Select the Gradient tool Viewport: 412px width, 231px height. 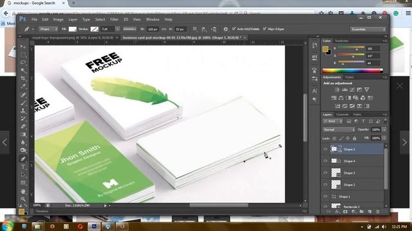[23, 134]
